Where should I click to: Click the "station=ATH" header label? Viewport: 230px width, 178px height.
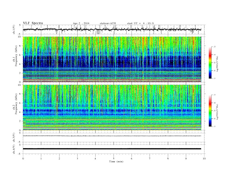(x=108, y=23)
